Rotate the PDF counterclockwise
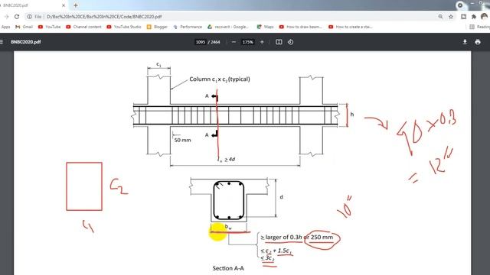 click(290, 42)
